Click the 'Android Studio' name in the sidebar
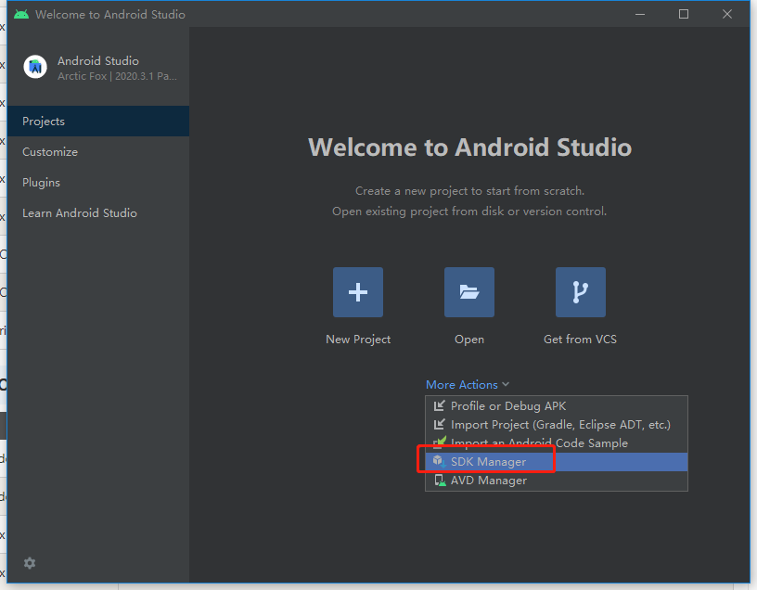Screen dimensions: 757x590 pos(98,61)
